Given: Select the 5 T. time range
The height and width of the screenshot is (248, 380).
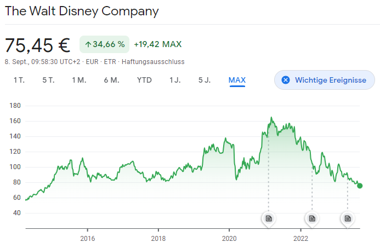Looking at the screenshot, I should [x=48, y=80].
